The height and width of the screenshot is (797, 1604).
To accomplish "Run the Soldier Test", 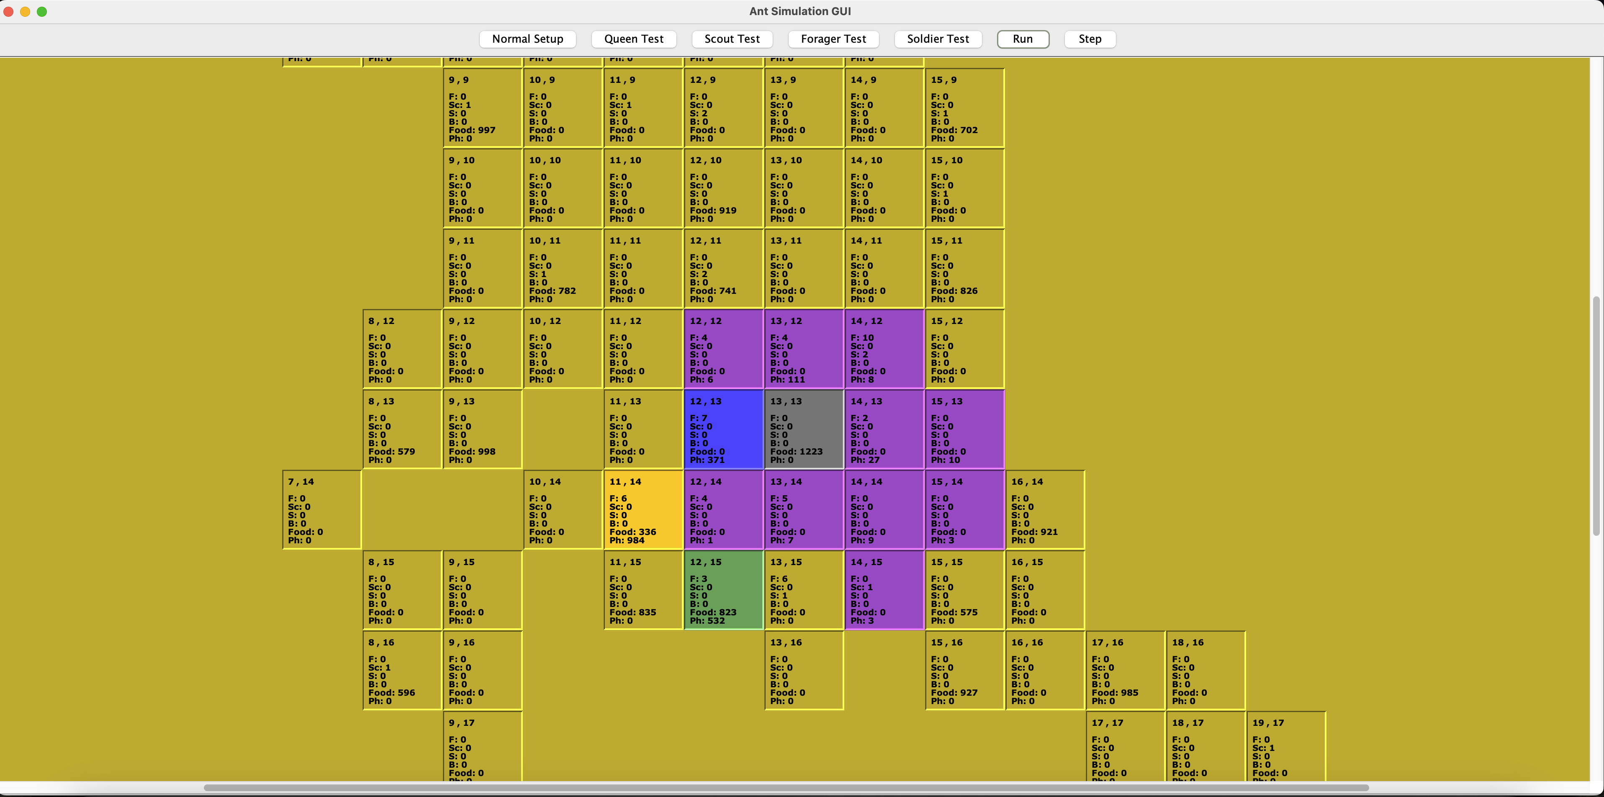I will pos(938,39).
